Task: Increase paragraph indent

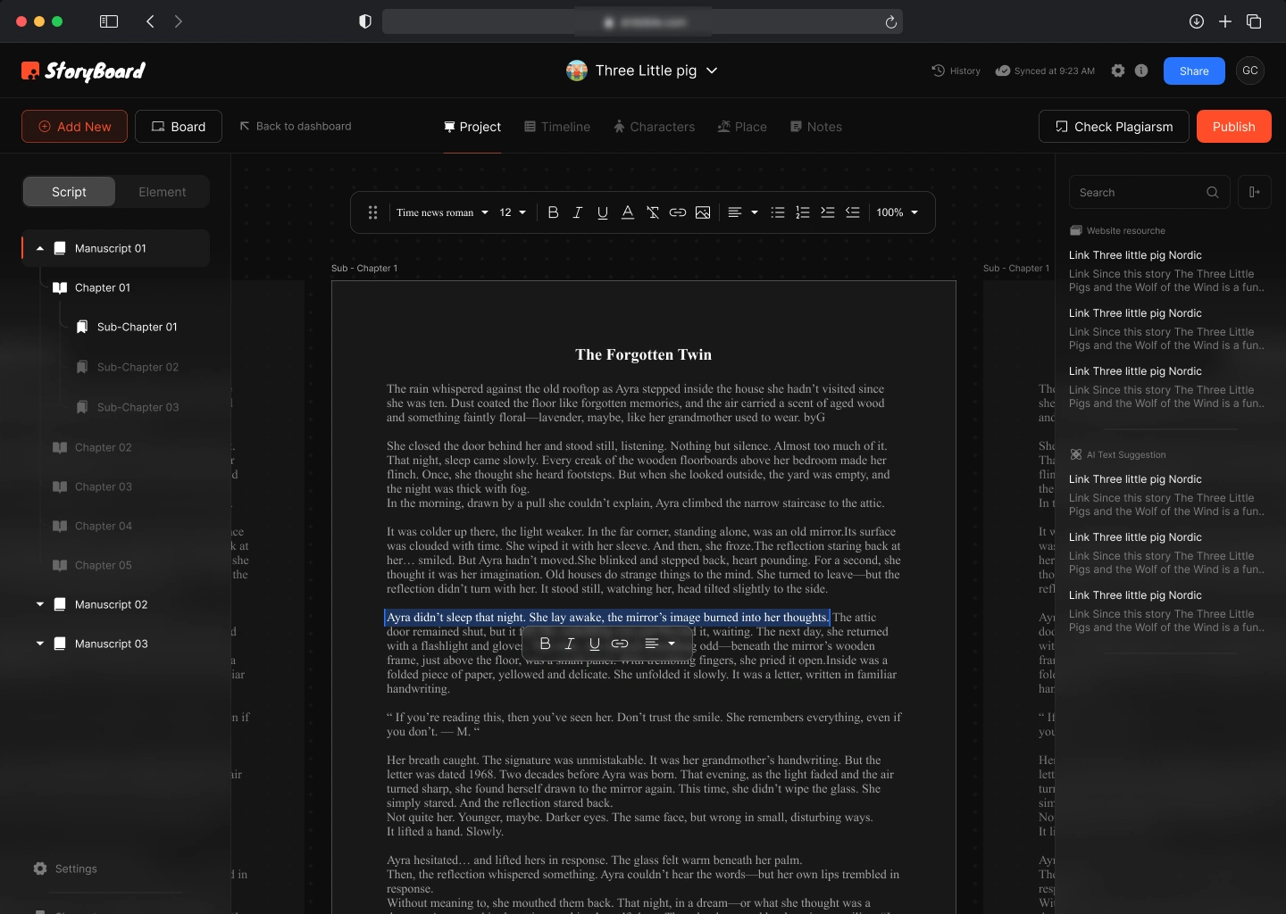Action: 828,212
